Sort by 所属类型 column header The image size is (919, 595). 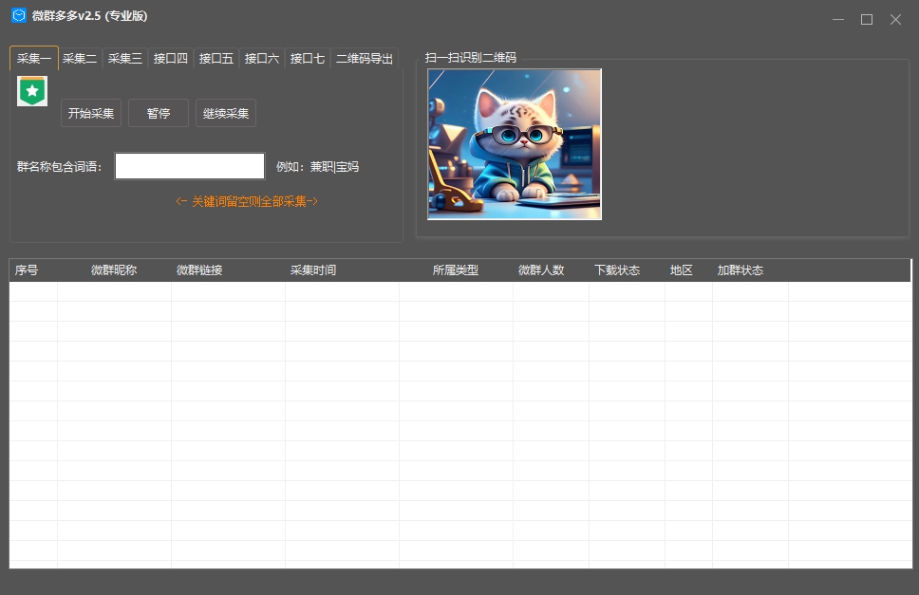point(456,270)
